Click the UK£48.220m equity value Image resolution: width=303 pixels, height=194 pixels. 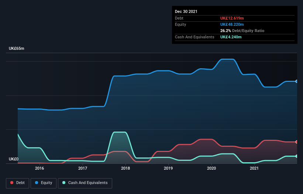click(232, 24)
